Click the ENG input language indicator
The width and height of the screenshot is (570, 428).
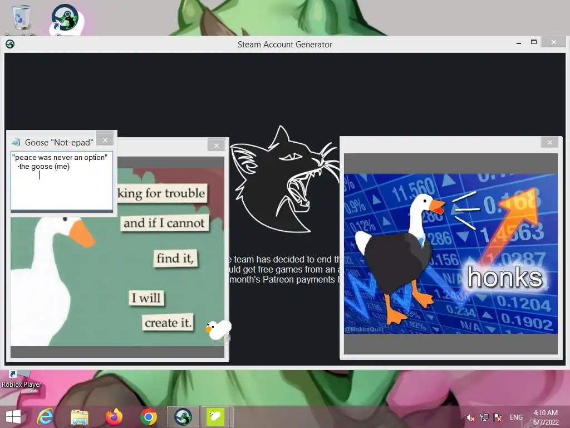click(516, 417)
